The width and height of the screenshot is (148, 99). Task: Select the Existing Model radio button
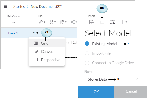(x=87, y=44)
